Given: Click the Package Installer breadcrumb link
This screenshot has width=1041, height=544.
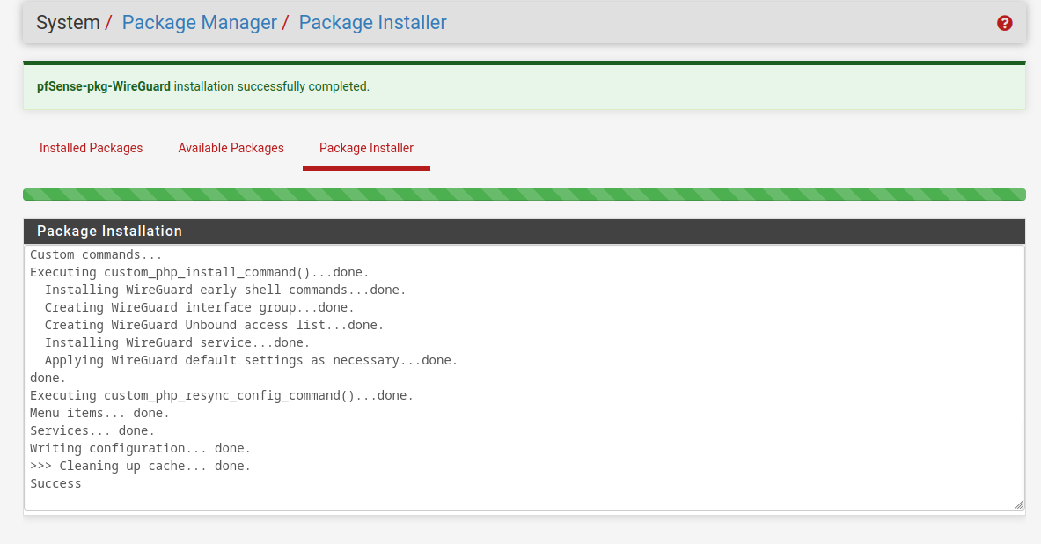Looking at the screenshot, I should (372, 23).
